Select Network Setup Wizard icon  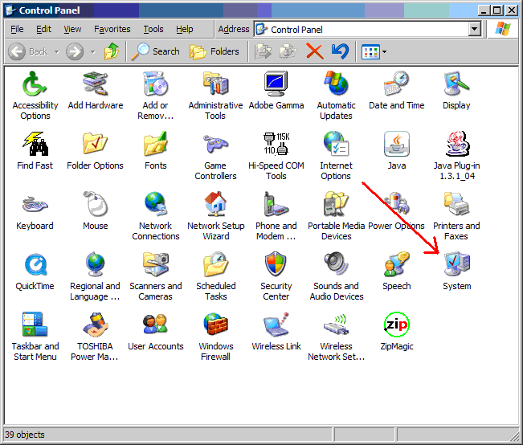(216, 204)
